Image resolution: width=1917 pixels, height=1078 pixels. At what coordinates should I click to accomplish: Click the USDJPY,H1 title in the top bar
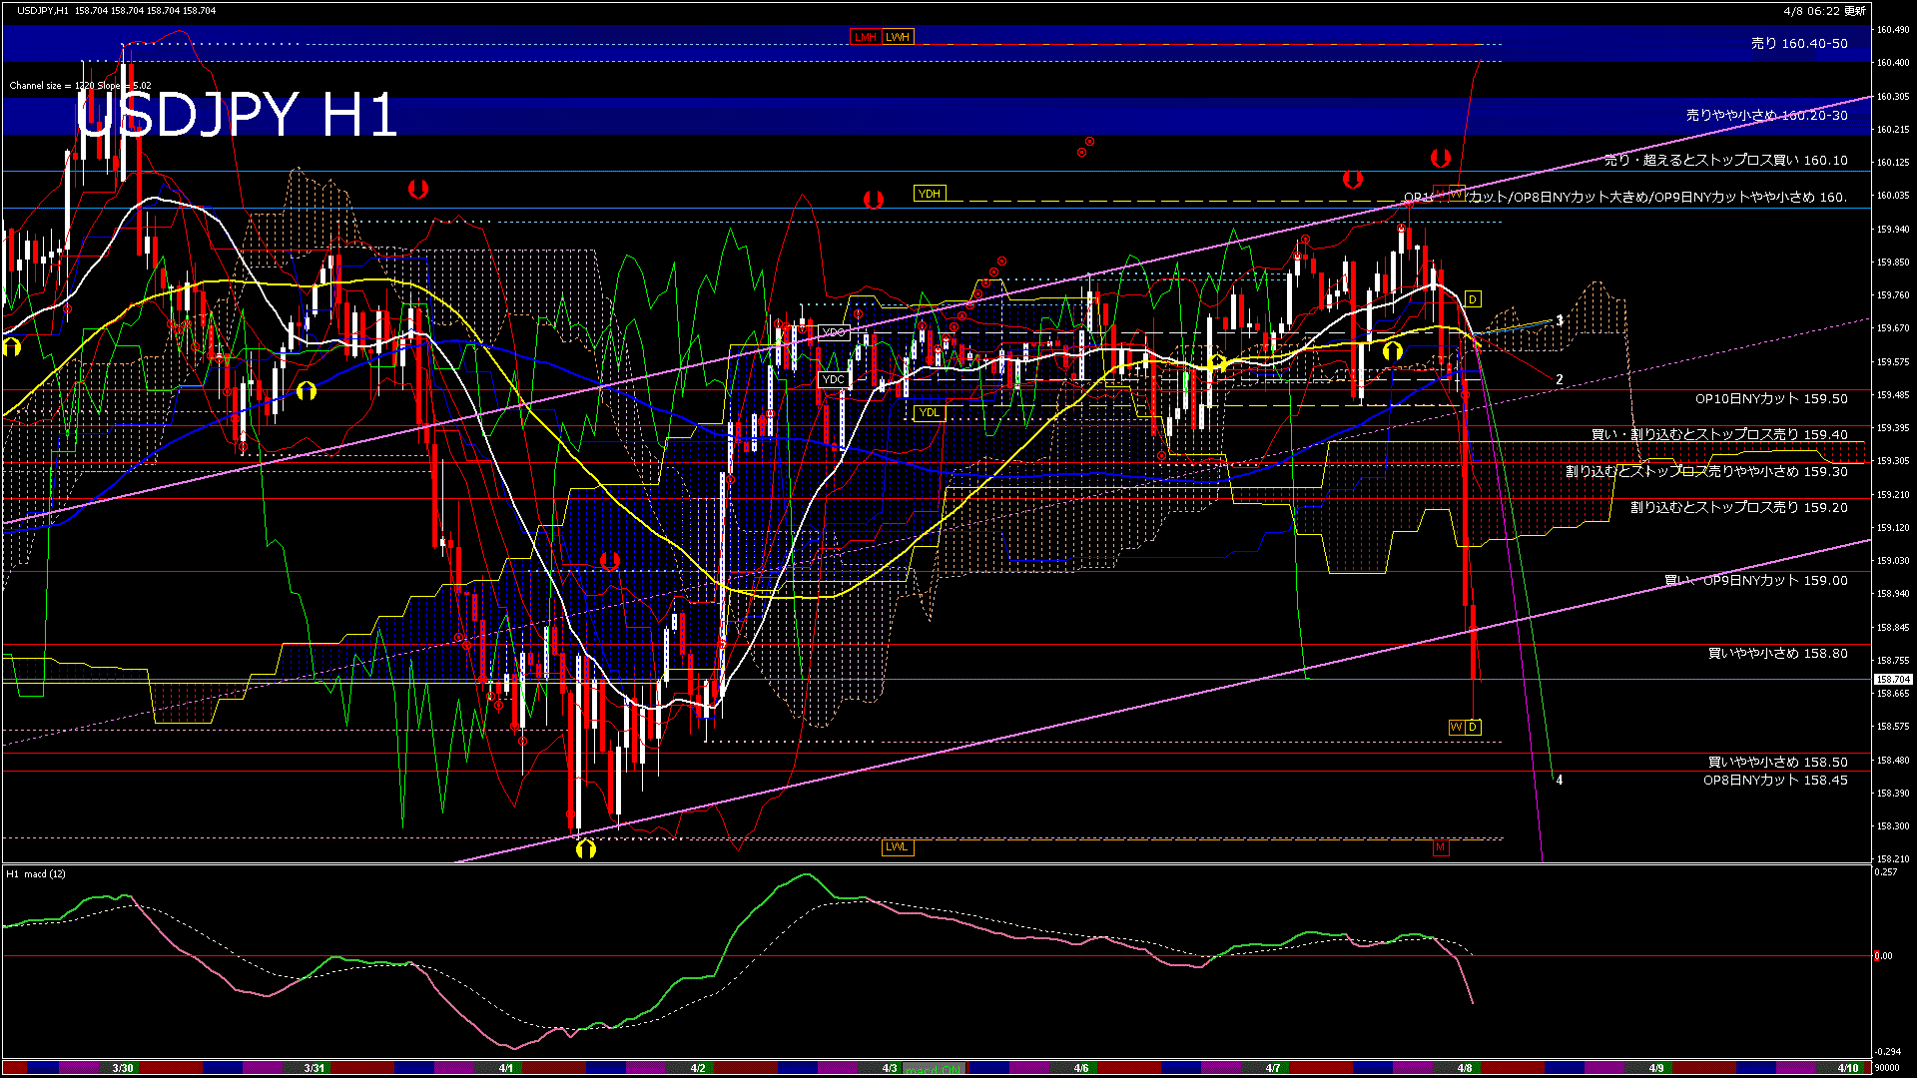click(60, 9)
